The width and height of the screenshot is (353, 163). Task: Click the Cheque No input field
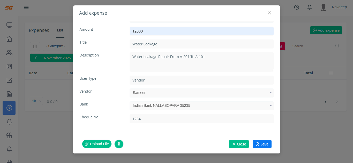(201, 119)
